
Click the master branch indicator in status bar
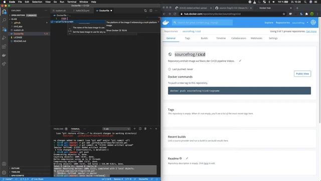tap(8, 179)
